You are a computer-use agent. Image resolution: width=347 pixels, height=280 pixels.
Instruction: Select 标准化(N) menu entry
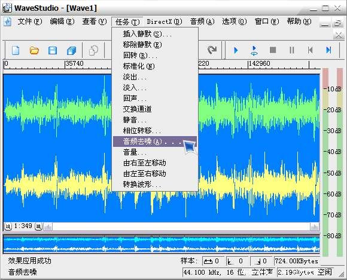pos(155,66)
